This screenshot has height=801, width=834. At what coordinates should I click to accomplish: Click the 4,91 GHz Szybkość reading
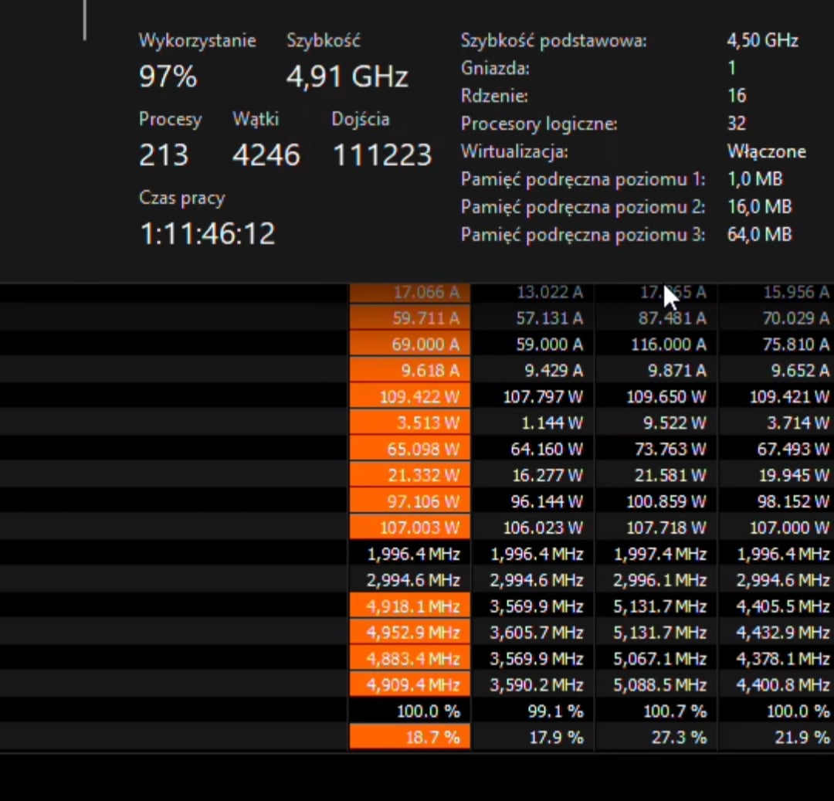click(x=347, y=76)
